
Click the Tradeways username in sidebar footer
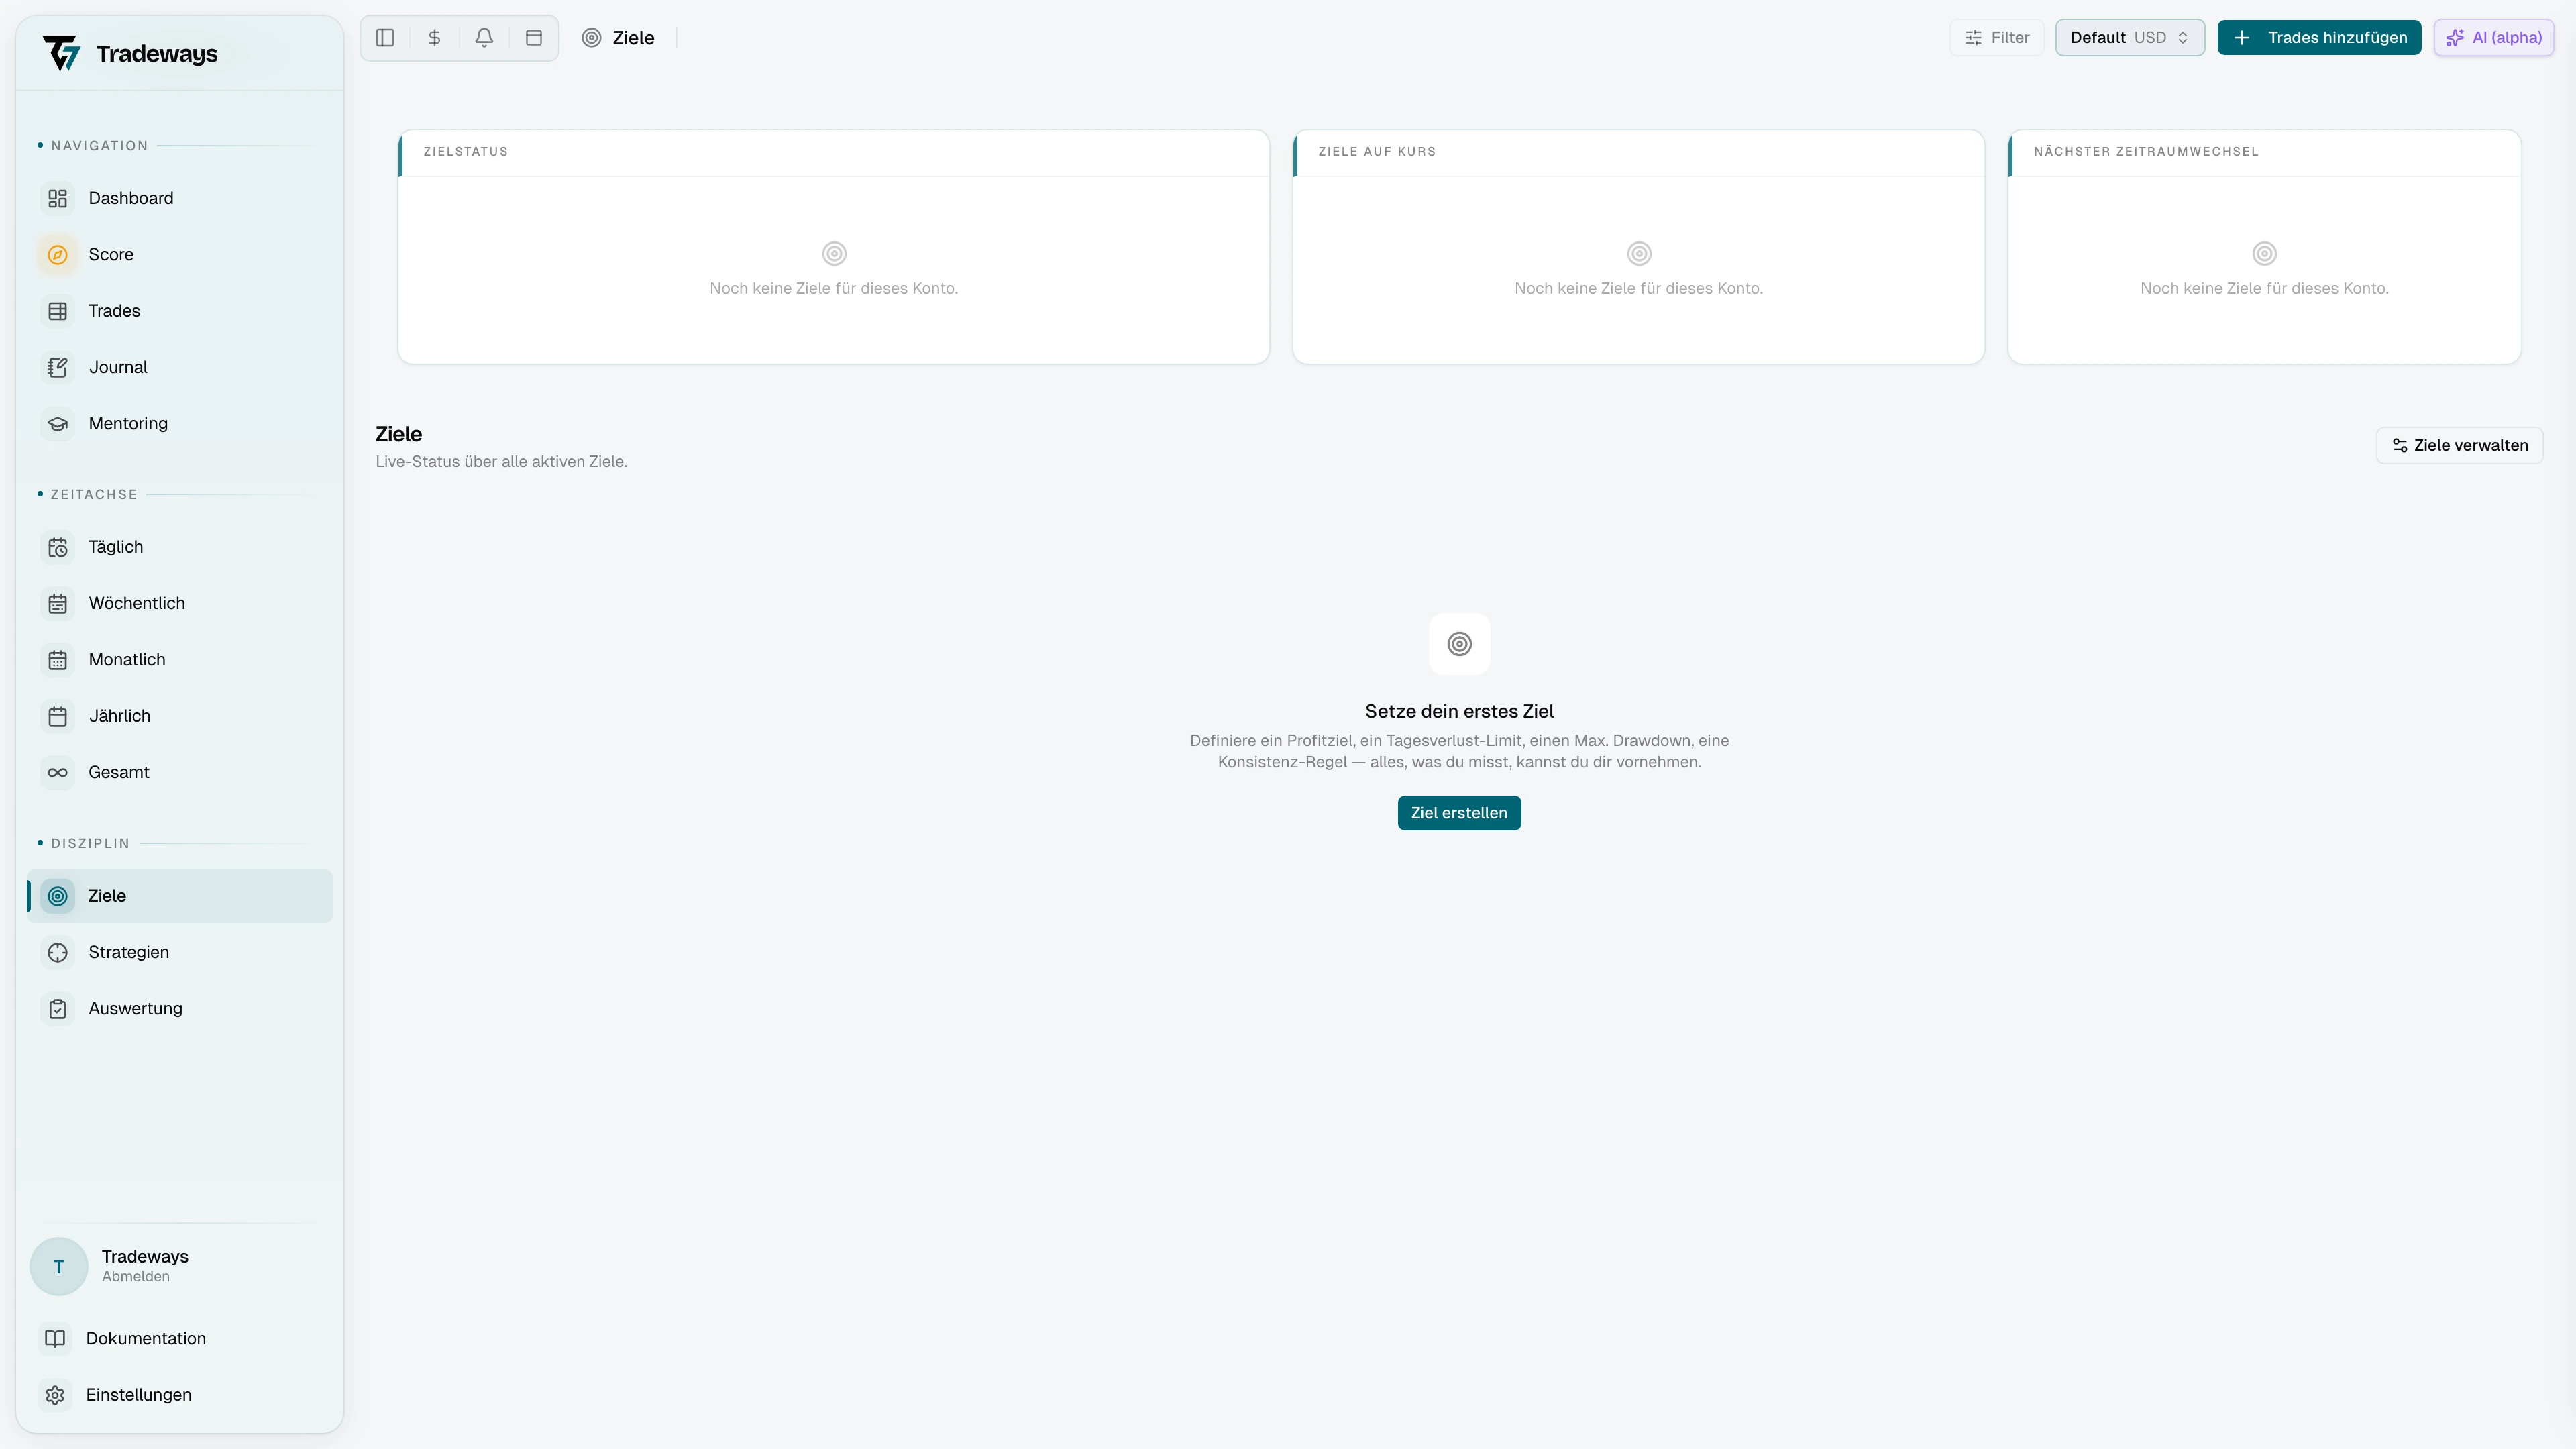pyautogui.click(x=145, y=1257)
